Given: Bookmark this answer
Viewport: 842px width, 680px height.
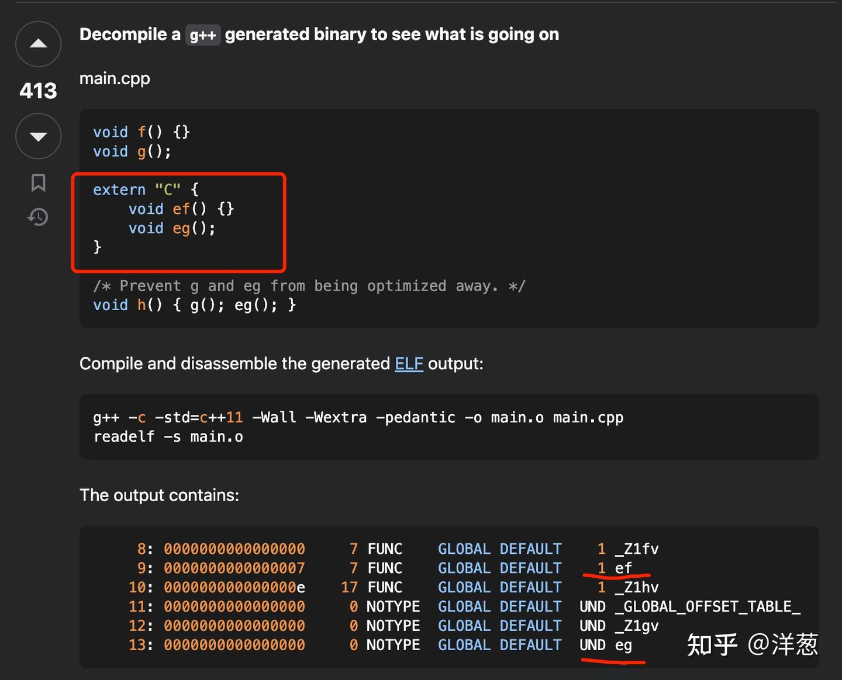Looking at the screenshot, I should pos(38,183).
